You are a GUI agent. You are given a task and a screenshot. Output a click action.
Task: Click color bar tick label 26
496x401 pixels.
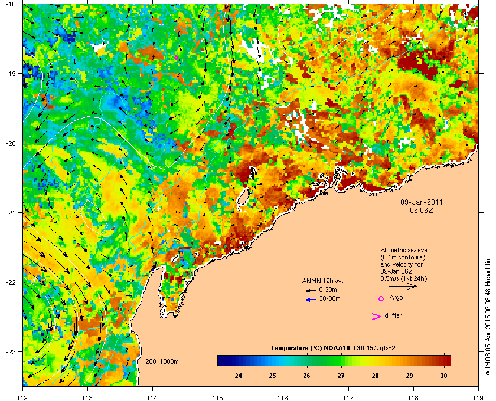[x=306, y=376]
